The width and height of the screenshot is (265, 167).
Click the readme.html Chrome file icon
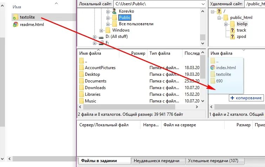15,25
